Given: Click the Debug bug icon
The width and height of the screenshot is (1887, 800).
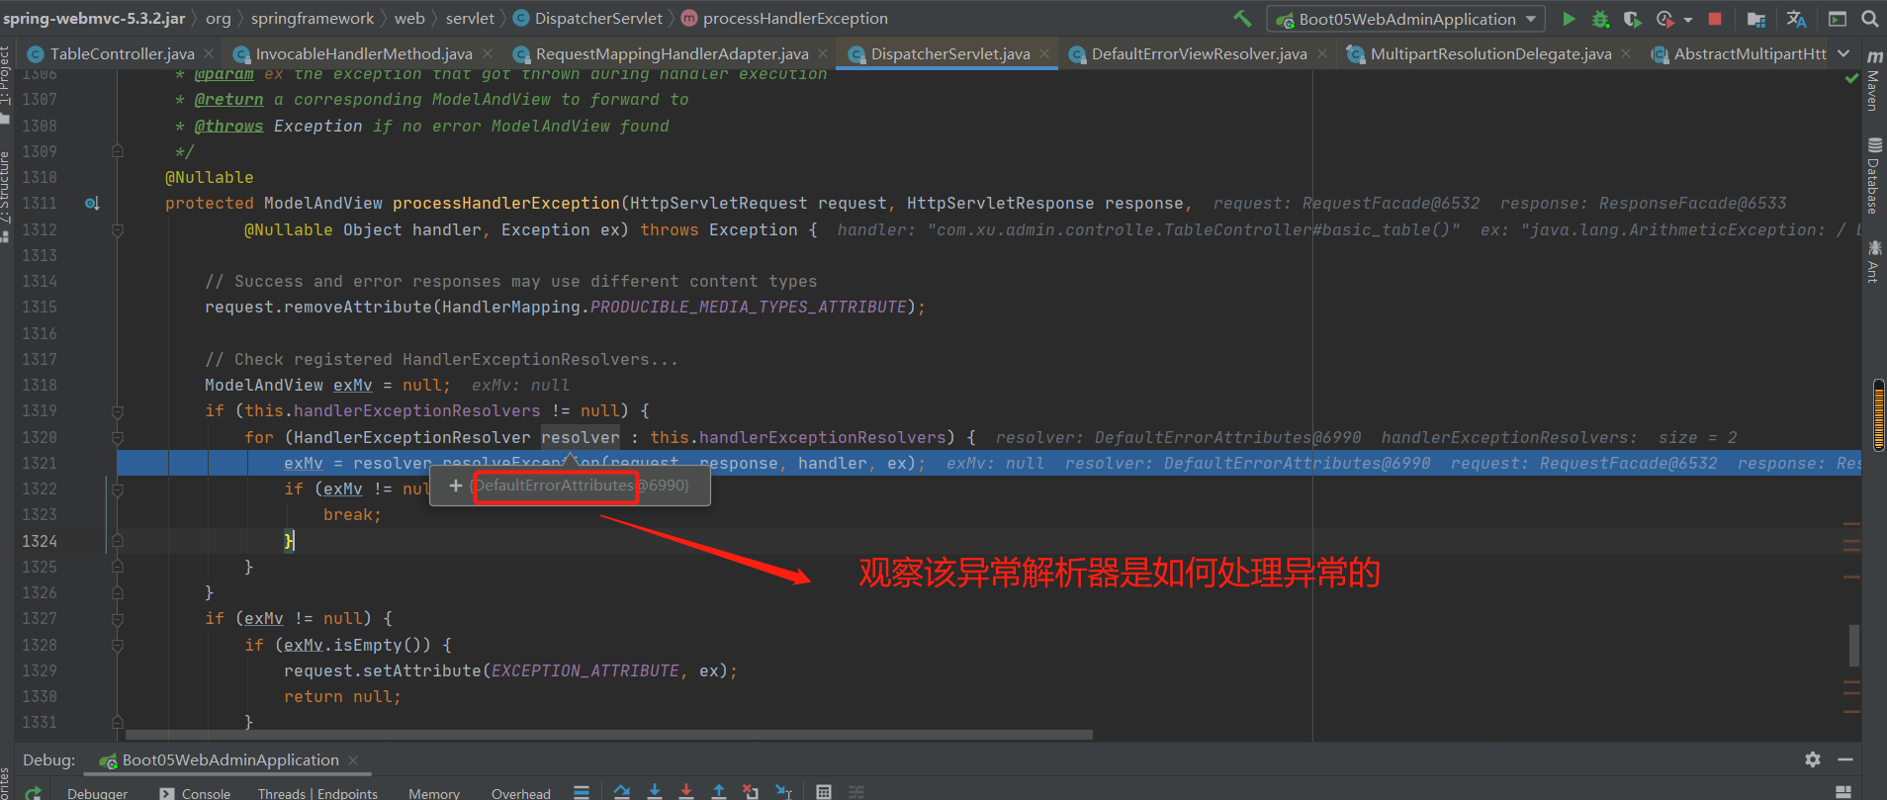Looking at the screenshot, I should click(1600, 19).
